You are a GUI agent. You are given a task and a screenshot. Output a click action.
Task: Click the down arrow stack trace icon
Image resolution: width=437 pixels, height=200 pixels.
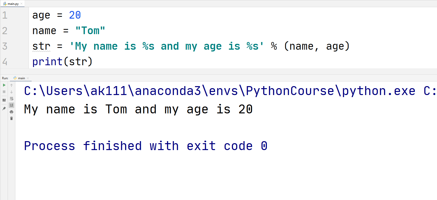(x=11, y=92)
